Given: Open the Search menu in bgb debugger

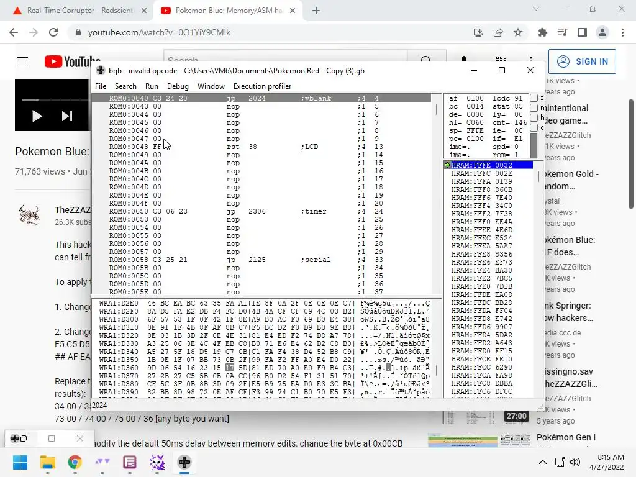Looking at the screenshot, I should pyautogui.click(x=125, y=86).
